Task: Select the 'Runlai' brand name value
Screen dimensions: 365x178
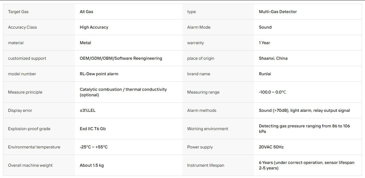Action: 265,74
